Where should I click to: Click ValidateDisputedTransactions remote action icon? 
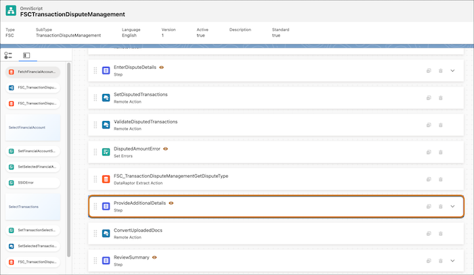pos(106,125)
